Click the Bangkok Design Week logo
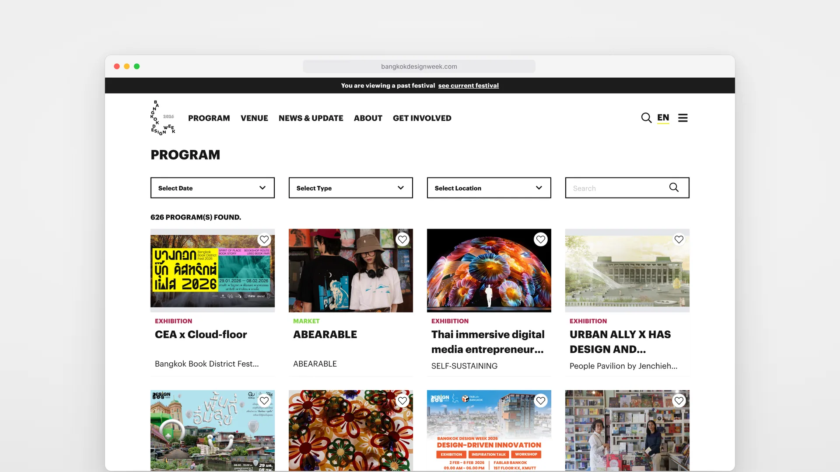 (x=163, y=118)
